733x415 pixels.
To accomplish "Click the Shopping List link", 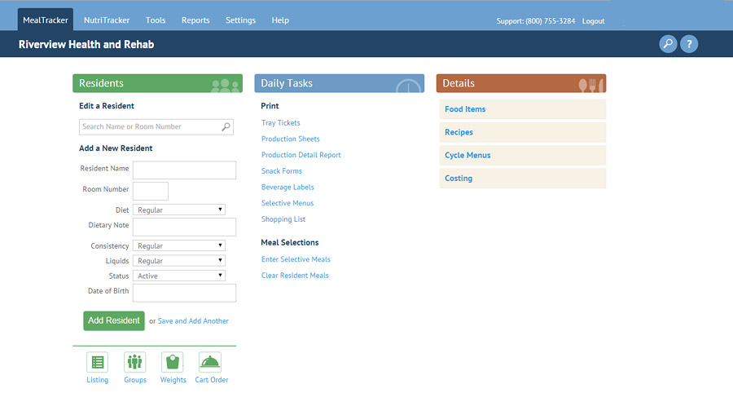I will click(x=283, y=219).
